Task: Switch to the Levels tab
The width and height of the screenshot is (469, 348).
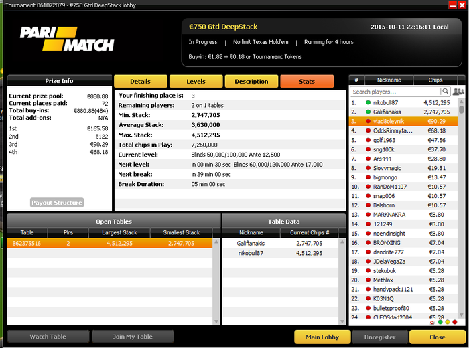Action: (196, 81)
